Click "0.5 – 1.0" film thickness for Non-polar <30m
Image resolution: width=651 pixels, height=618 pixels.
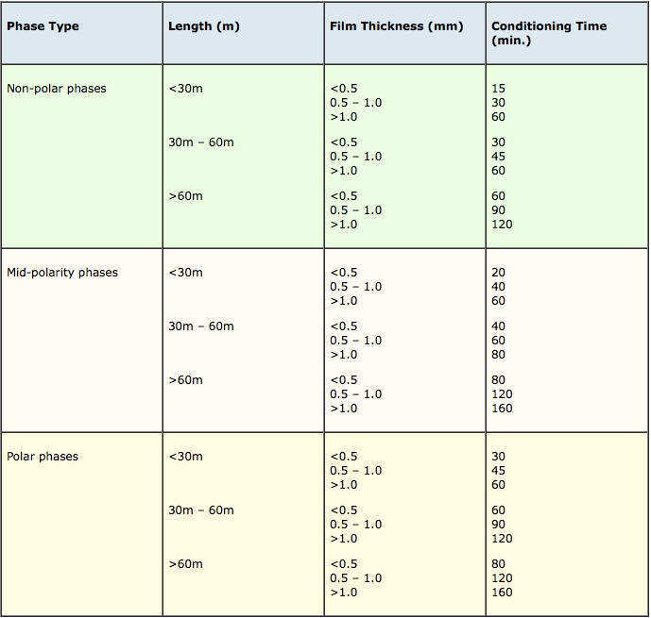tap(356, 103)
